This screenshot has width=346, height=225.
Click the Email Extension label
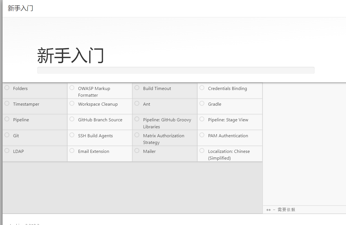94,151
